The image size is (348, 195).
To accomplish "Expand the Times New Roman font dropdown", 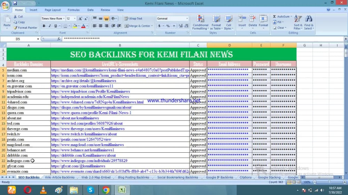I will pos(64,19).
